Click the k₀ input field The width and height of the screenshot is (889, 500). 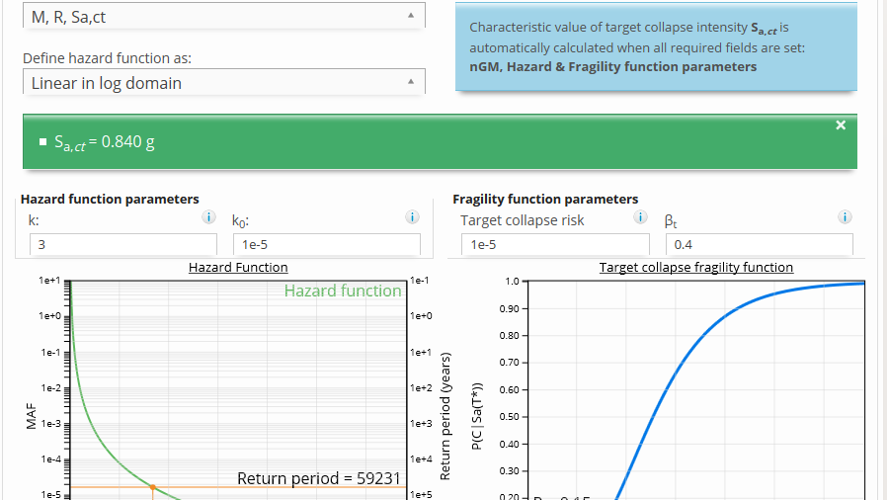[326, 244]
